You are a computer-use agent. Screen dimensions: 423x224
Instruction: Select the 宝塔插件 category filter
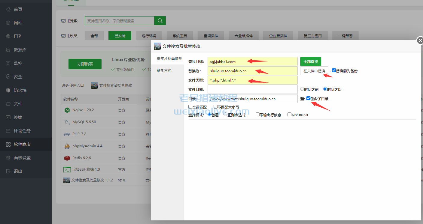point(211,36)
